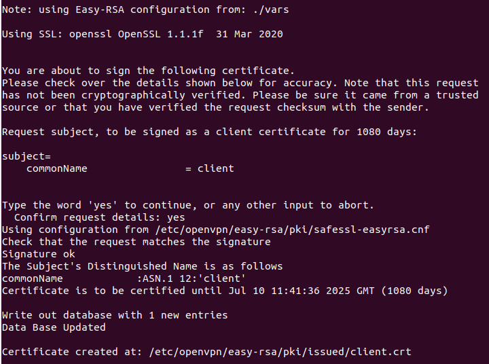
Task: Click the 'OpenSSL 1.1.1f' version text
Action: [160, 34]
